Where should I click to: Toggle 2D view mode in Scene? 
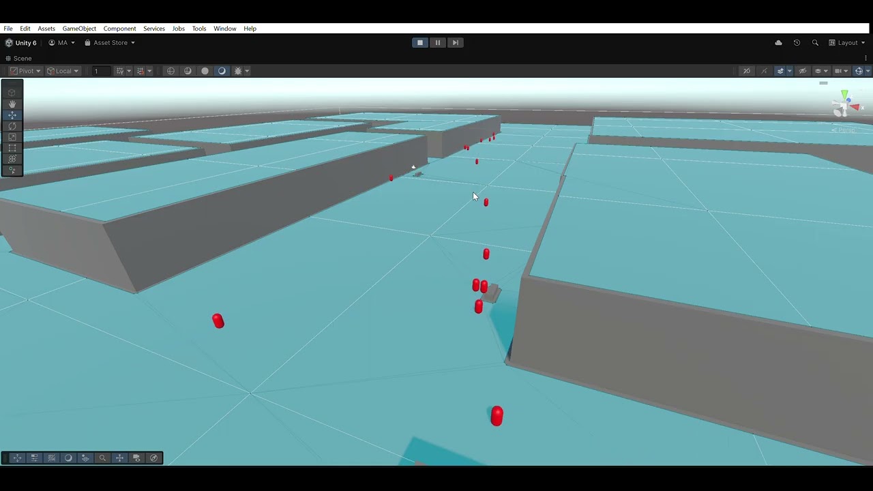click(x=747, y=71)
